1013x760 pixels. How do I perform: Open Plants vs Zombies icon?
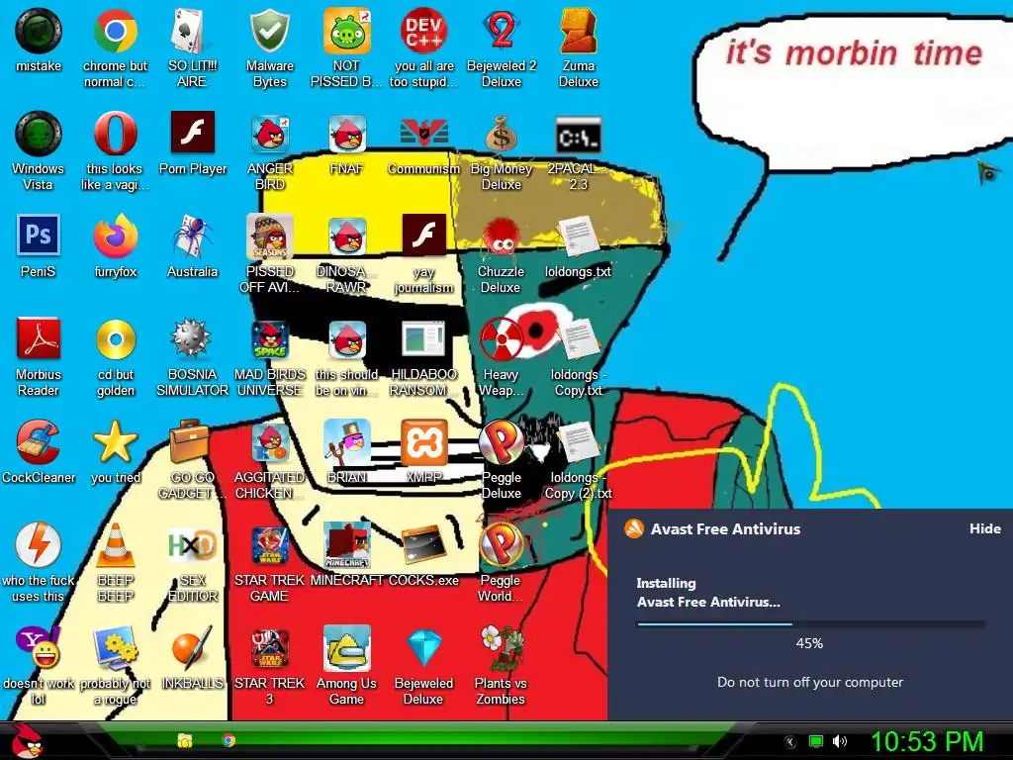[501, 647]
